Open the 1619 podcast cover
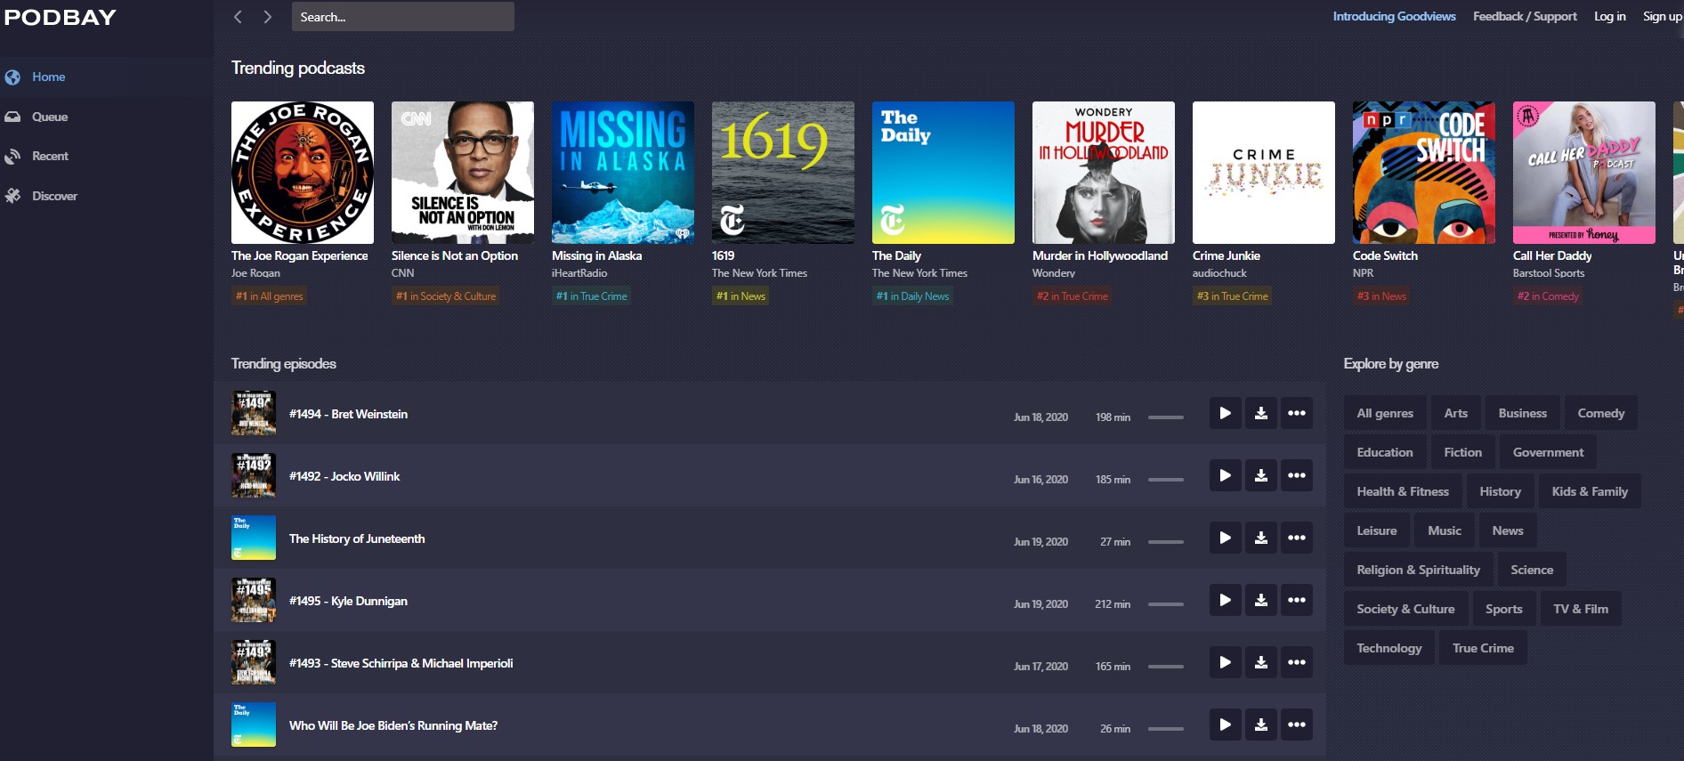The width and height of the screenshot is (1684, 761). (783, 173)
